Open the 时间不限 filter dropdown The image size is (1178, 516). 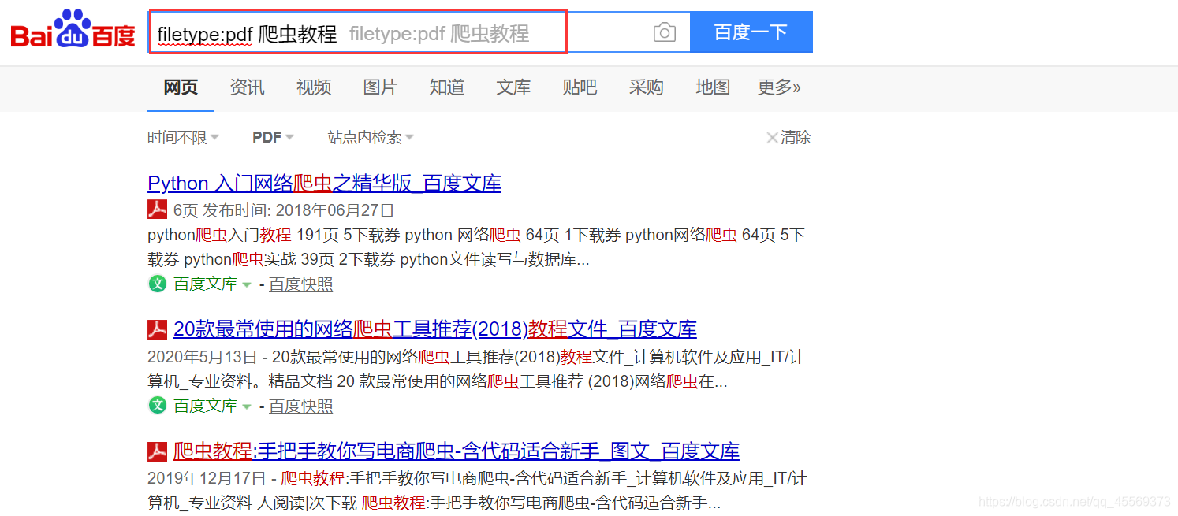[x=183, y=138]
